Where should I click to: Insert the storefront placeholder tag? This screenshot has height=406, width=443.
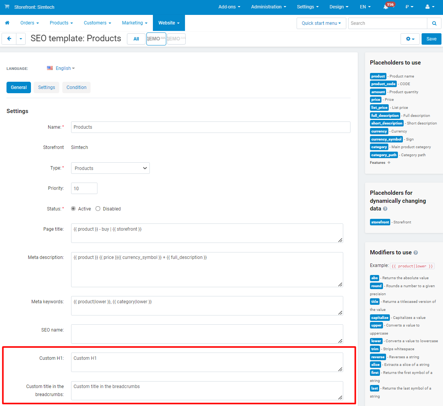coord(380,222)
